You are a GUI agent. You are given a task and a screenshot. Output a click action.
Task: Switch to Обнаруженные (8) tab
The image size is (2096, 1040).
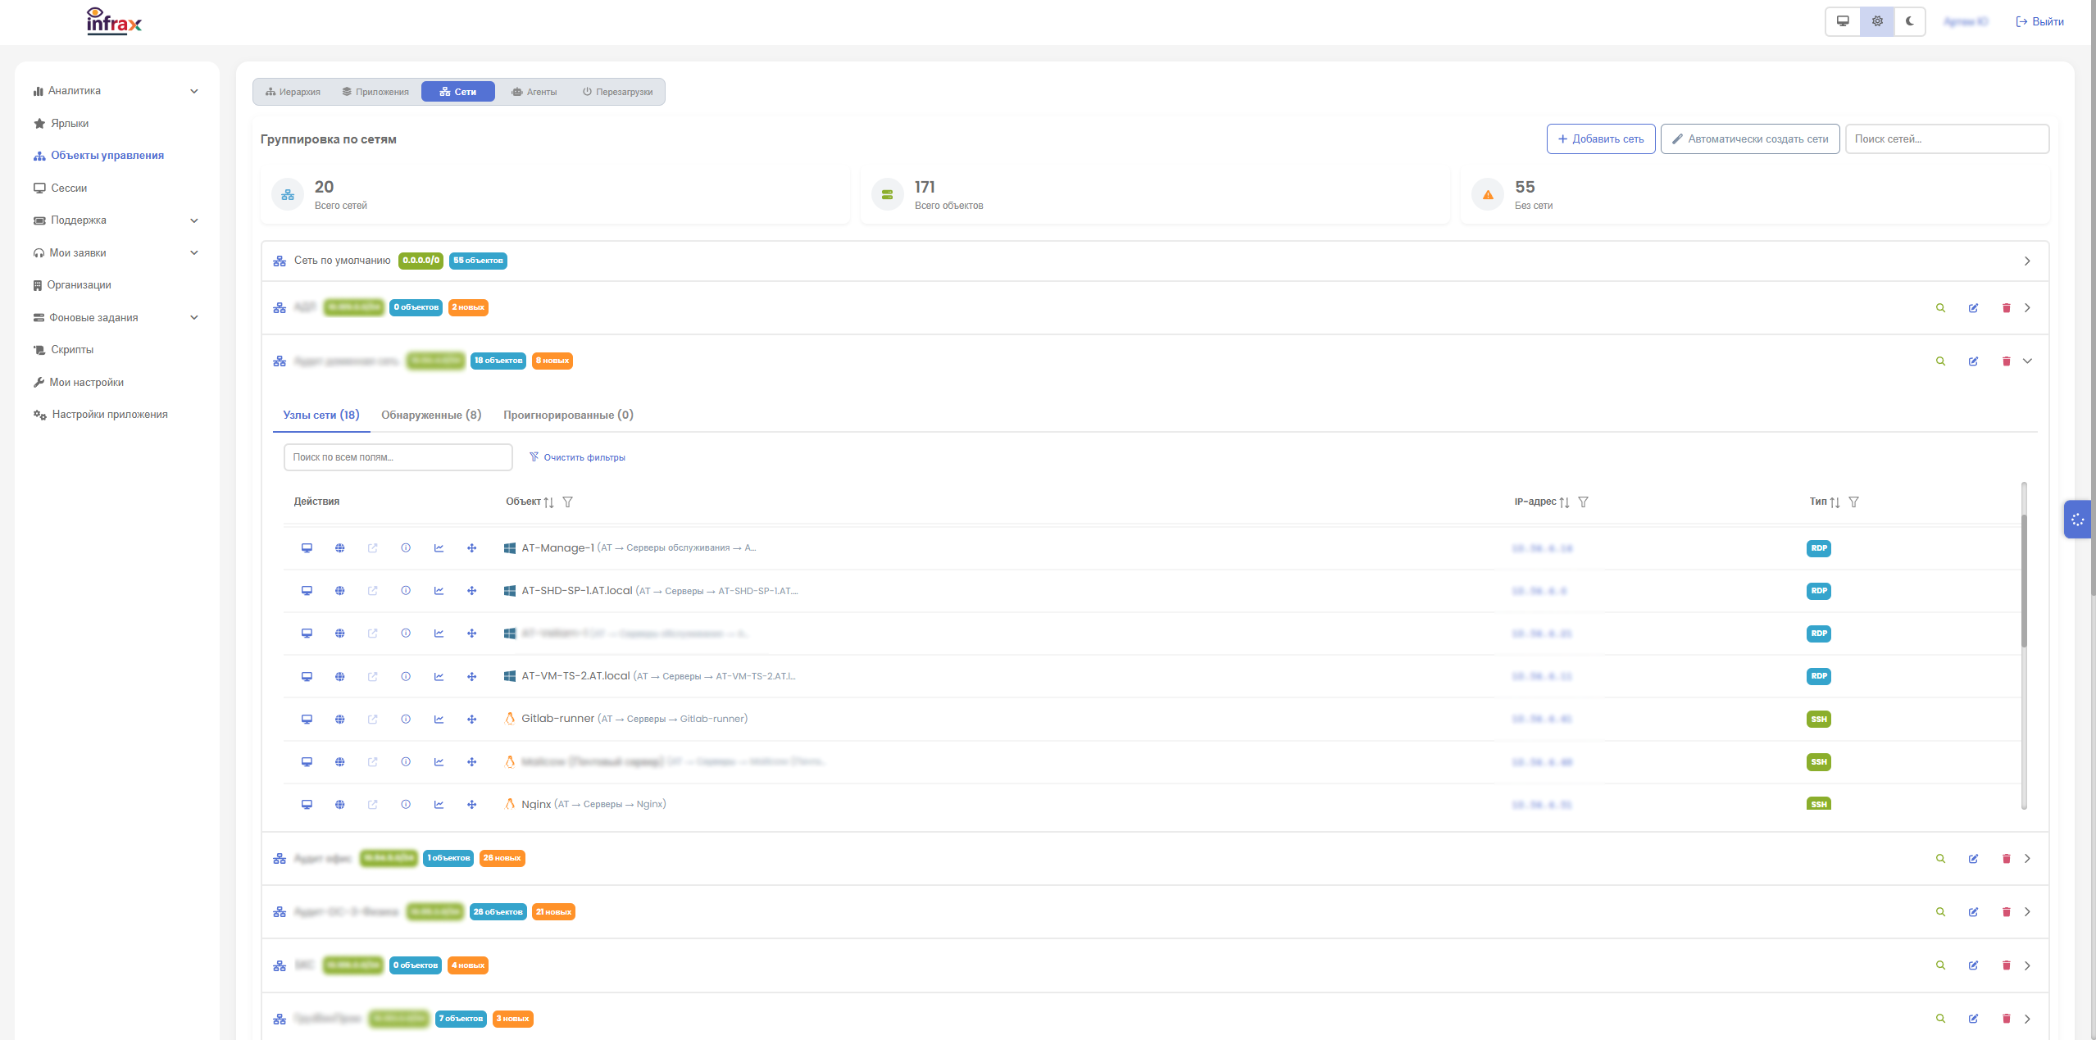click(x=431, y=416)
